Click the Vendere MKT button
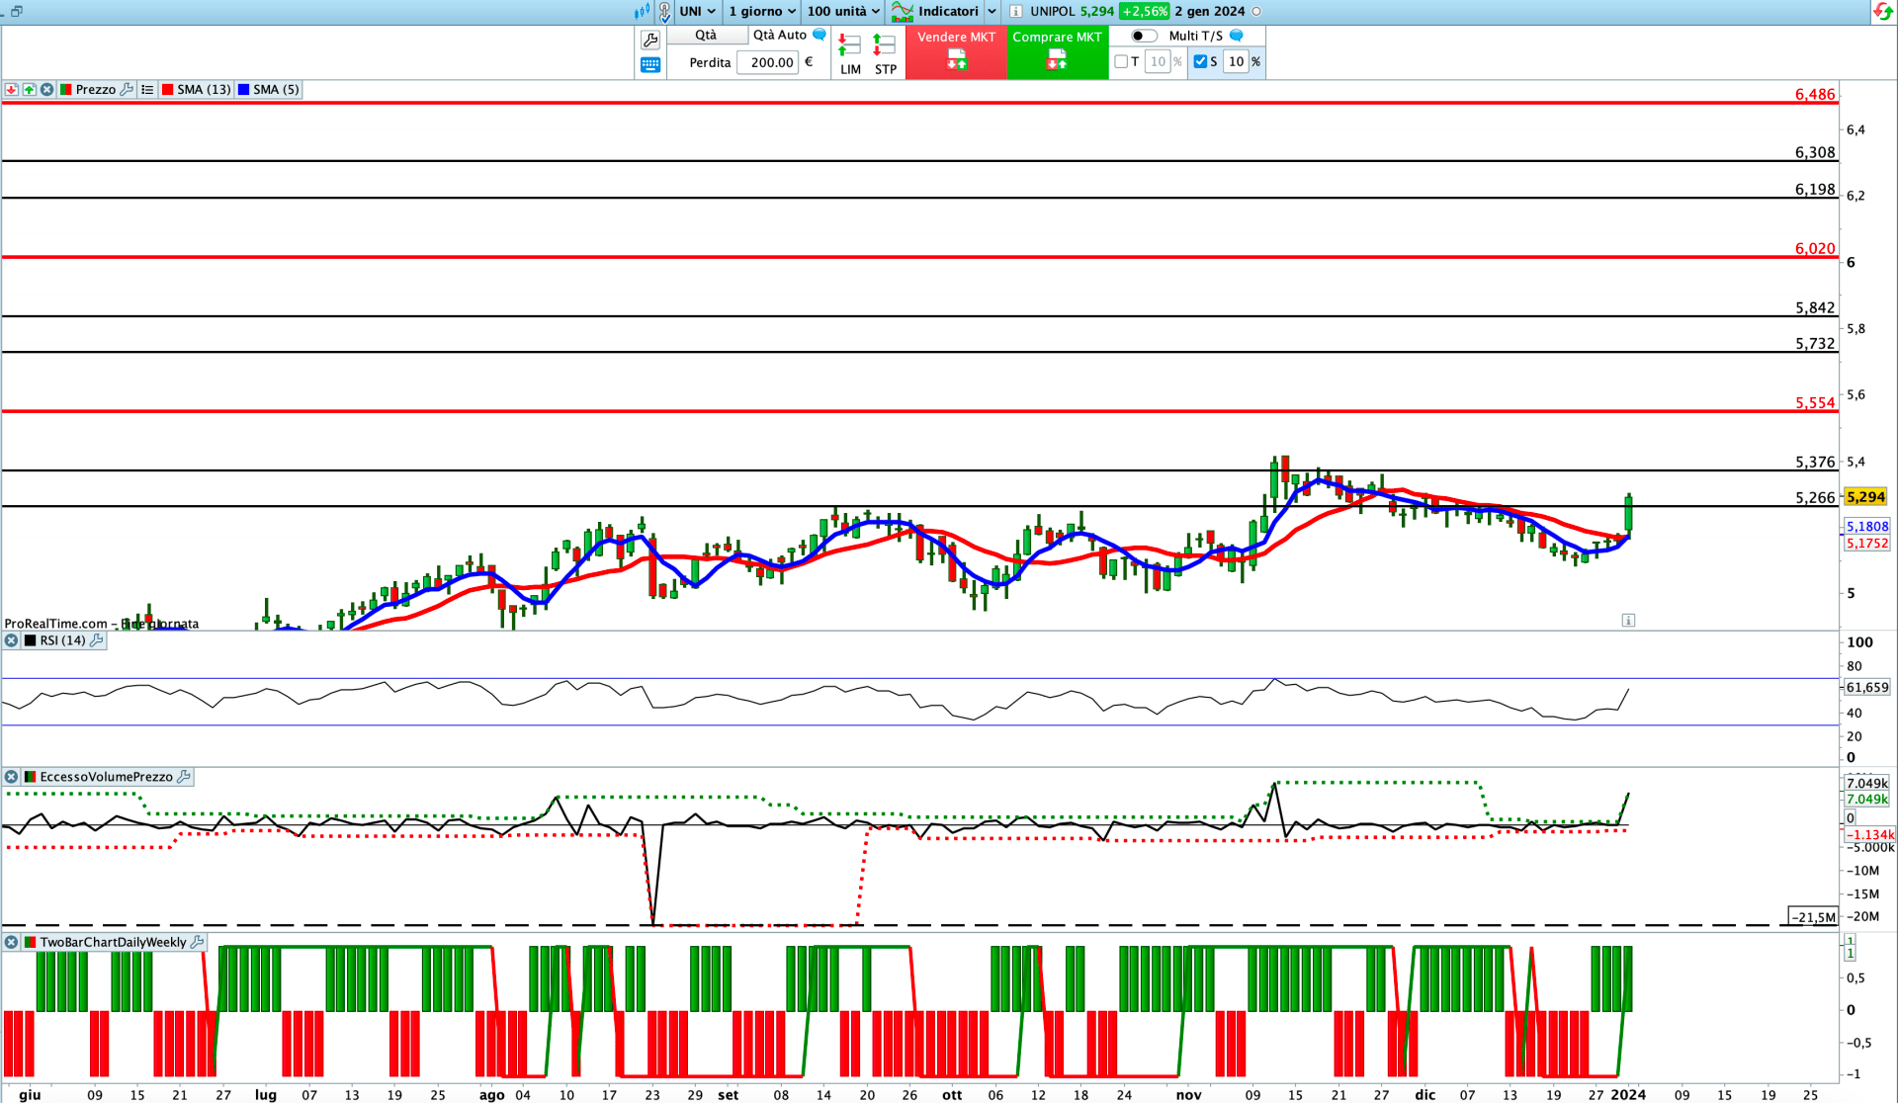 pyautogui.click(x=956, y=51)
